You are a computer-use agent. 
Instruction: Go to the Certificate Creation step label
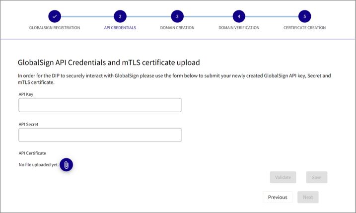304,28
